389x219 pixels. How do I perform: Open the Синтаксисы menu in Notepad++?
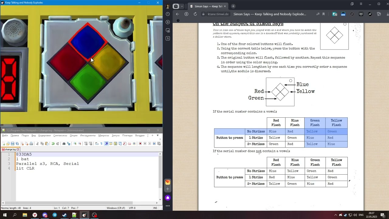pos(60,135)
